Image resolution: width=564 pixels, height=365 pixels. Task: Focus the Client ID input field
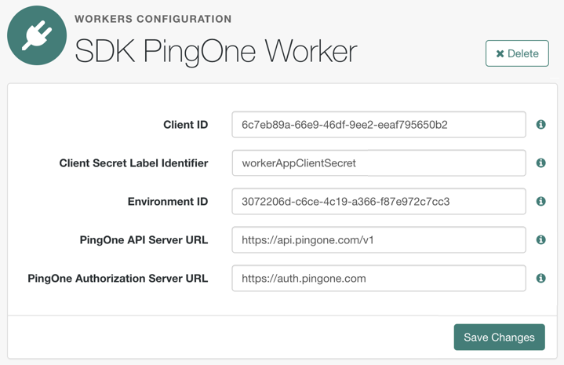pos(379,125)
